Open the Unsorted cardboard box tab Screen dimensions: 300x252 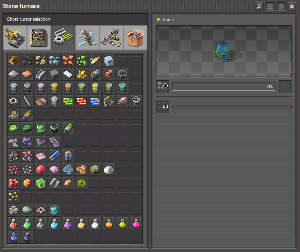135,38
